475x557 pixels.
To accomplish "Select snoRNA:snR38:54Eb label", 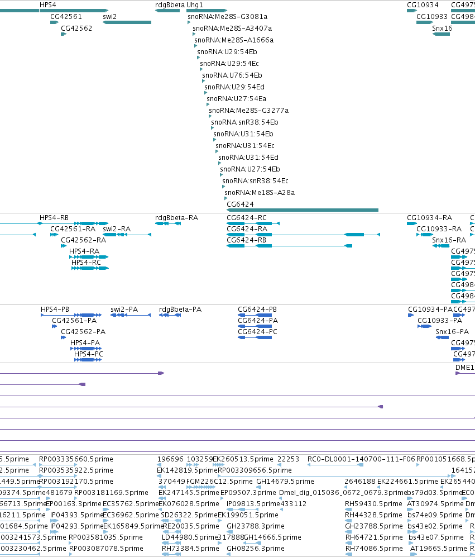I will (x=244, y=122).
